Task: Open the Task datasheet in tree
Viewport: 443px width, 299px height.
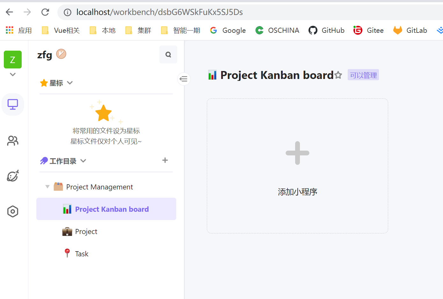Action: pos(106,254)
